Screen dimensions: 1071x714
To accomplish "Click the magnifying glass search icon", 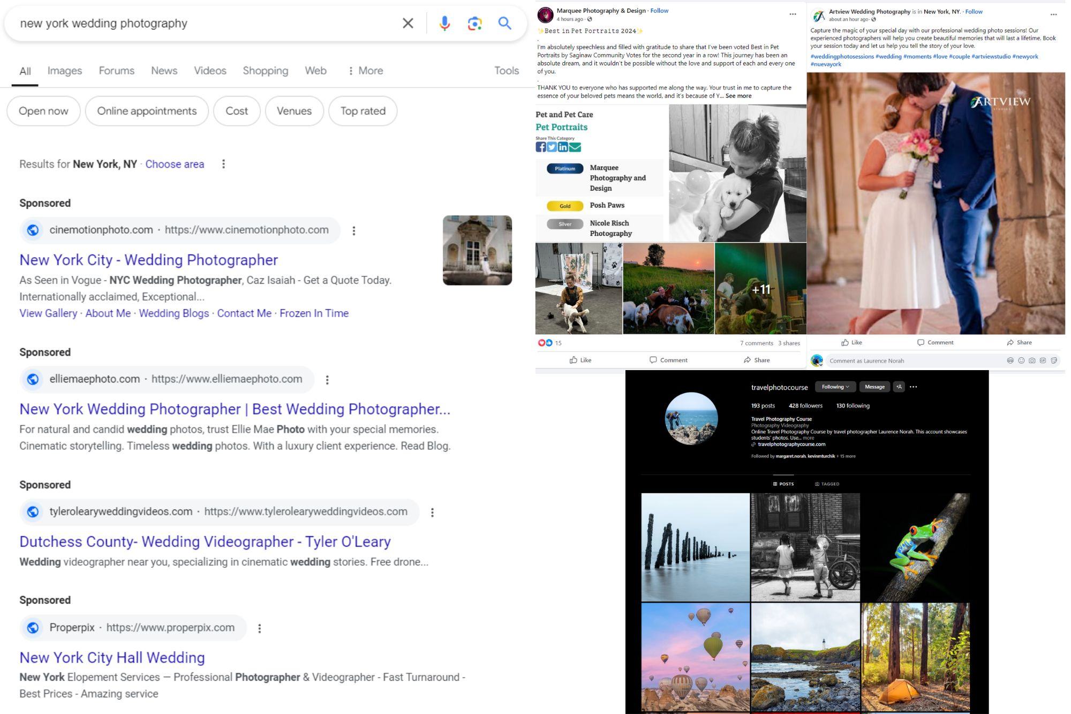I will [504, 23].
